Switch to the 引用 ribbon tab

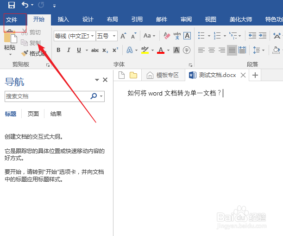tap(137, 19)
